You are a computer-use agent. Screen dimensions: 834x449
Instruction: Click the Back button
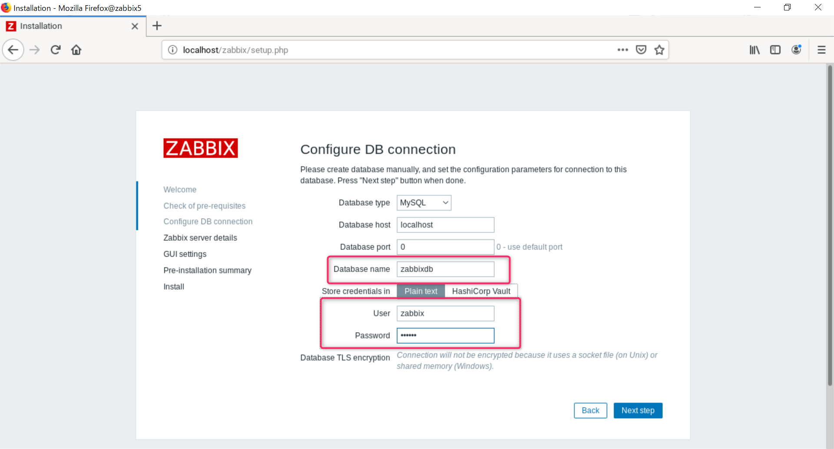590,411
